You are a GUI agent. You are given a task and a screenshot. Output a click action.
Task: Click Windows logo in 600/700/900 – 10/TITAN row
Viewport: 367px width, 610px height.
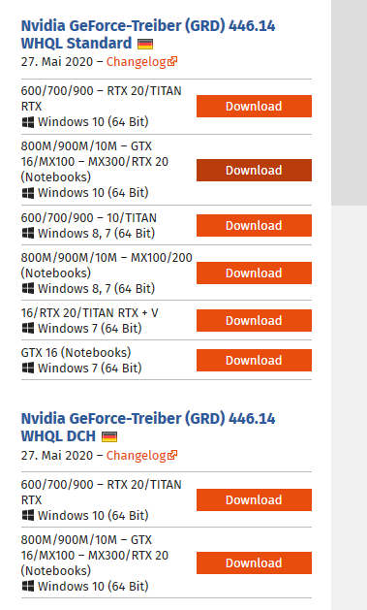click(x=28, y=233)
